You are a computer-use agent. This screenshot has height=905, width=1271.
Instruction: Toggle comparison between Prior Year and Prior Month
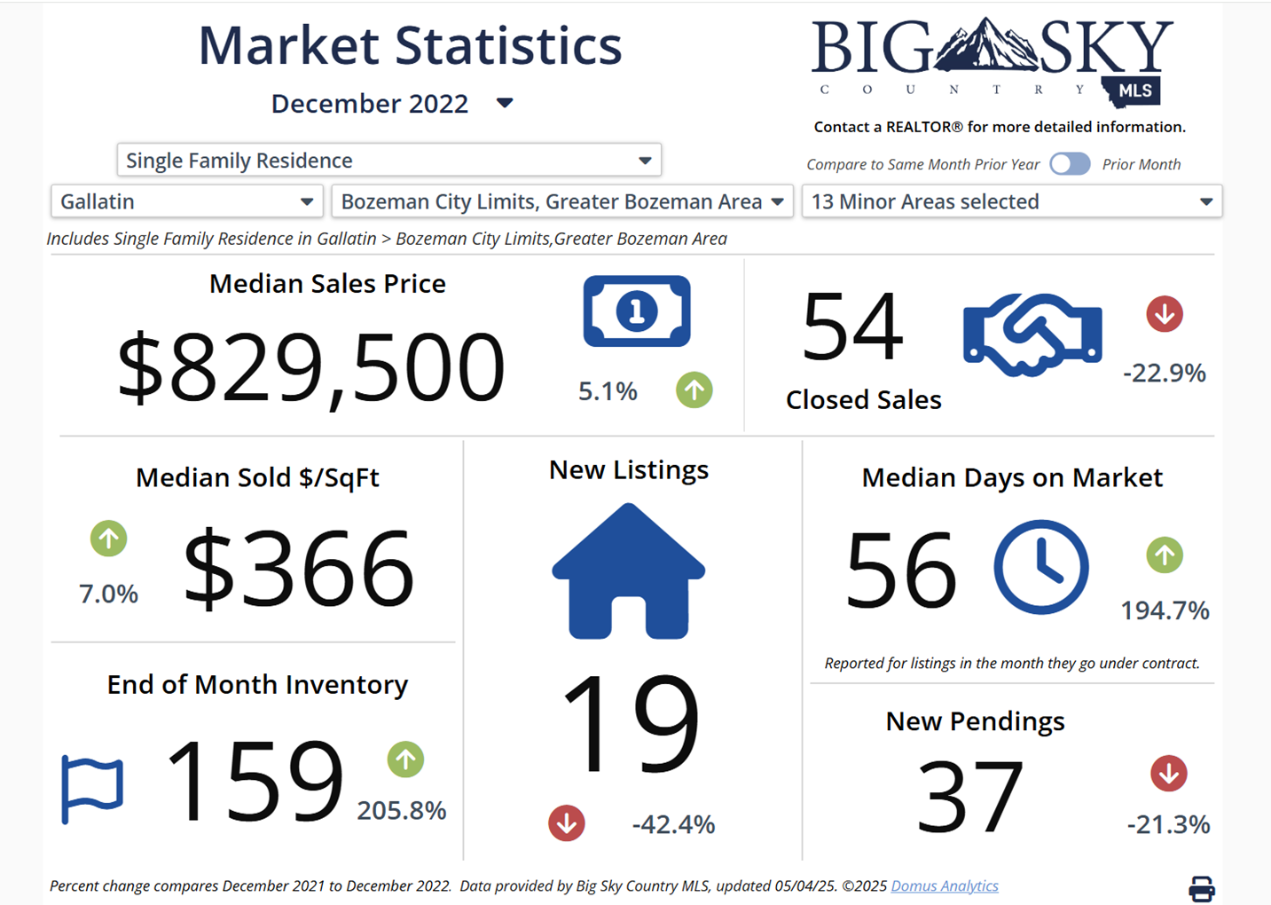point(1070,164)
